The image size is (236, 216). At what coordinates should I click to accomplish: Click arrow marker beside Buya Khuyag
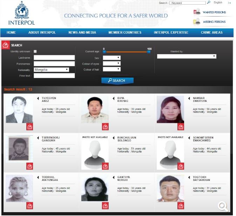114,98
